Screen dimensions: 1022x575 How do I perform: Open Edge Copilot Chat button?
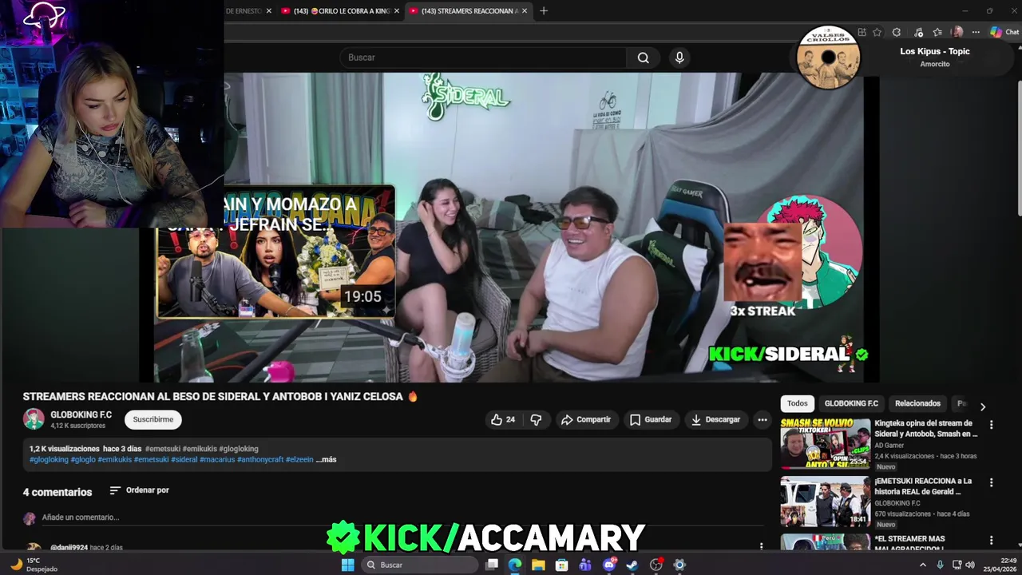[1004, 32]
